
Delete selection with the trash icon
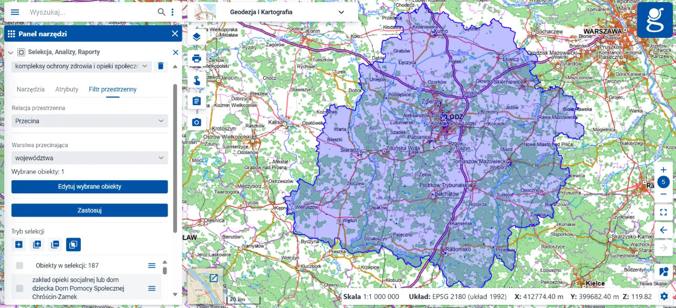pos(161,66)
